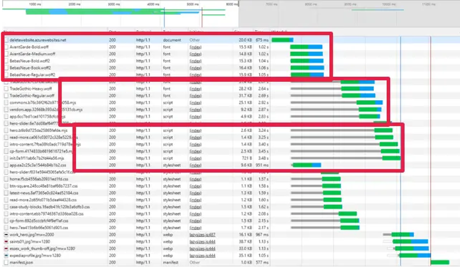Click the file icon beside btn-square .css

(x=6, y=186)
